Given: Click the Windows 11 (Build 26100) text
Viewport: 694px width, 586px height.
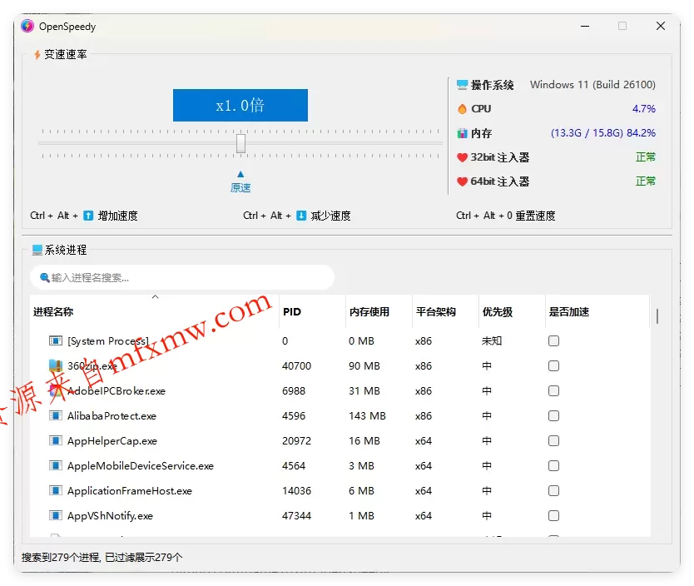Looking at the screenshot, I should coord(592,85).
